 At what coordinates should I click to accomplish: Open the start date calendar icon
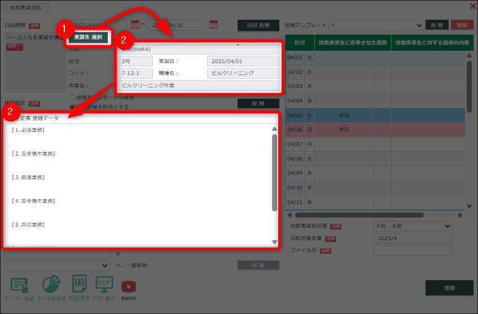(x=135, y=24)
